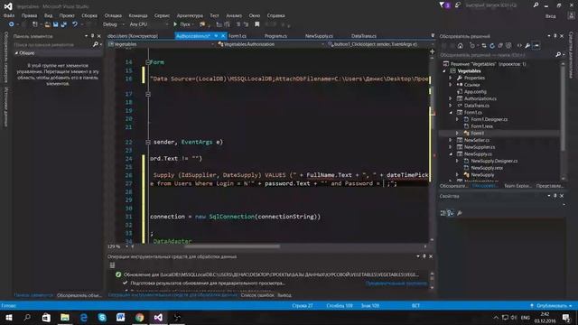The width and height of the screenshot is (578, 325).
Task: Click the Sync with Active Document icon
Action: coord(484,46)
